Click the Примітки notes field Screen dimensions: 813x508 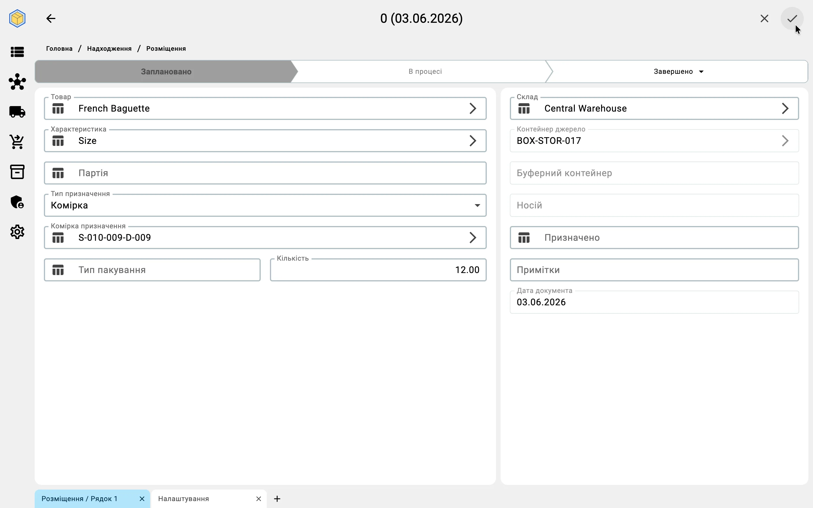[654, 270]
